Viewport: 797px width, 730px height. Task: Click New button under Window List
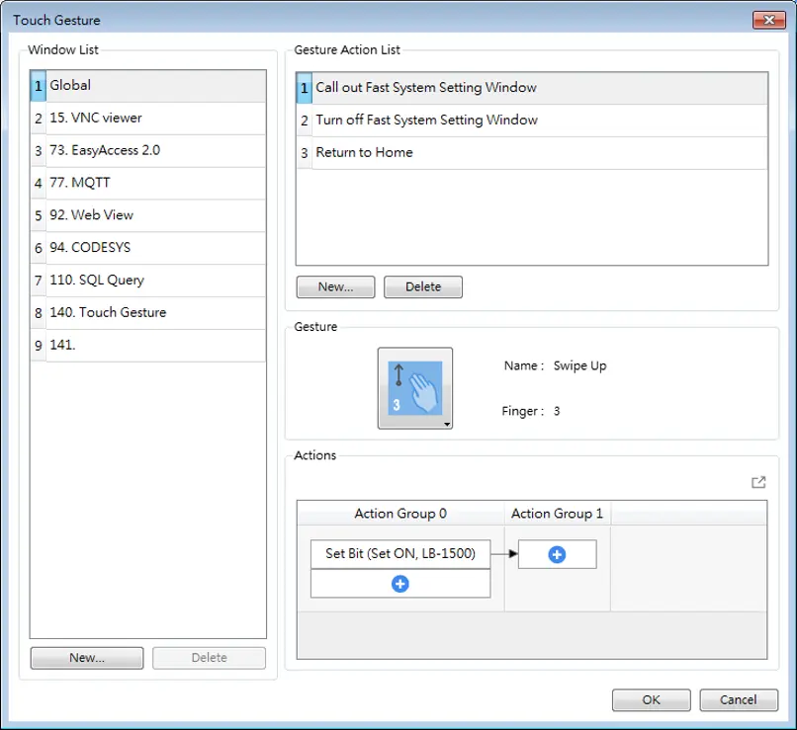point(87,658)
